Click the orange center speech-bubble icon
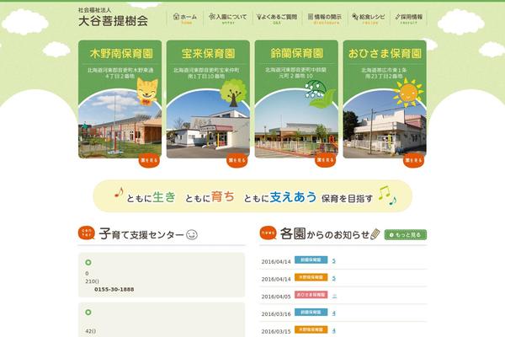Viewport: 505px width, 337px height. click(x=87, y=233)
